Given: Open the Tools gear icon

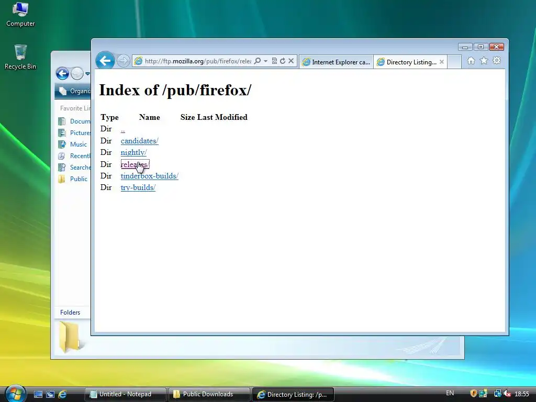Looking at the screenshot, I should pyautogui.click(x=497, y=61).
